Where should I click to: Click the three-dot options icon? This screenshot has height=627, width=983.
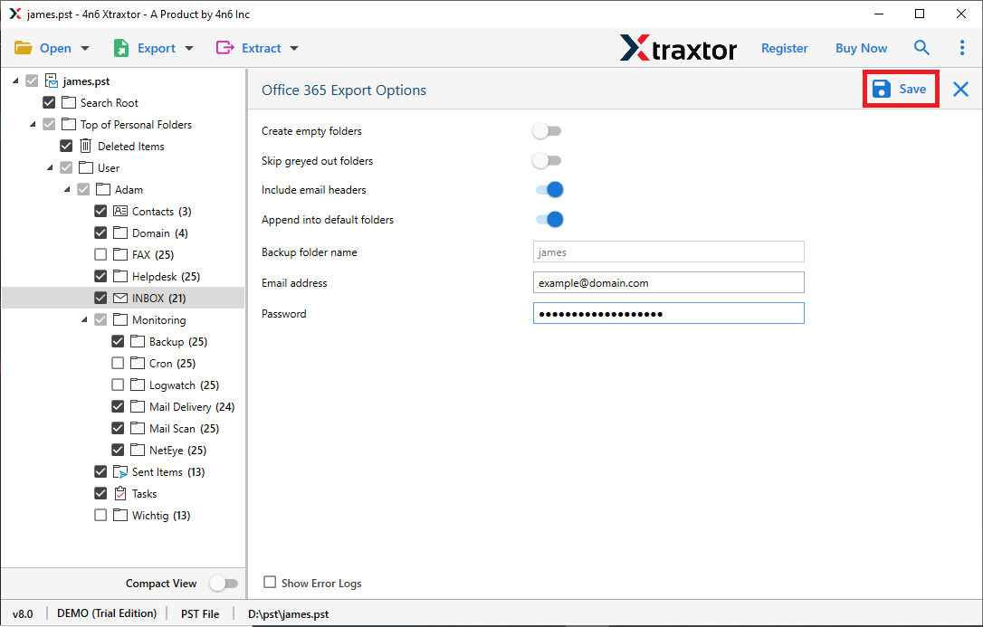[962, 47]
